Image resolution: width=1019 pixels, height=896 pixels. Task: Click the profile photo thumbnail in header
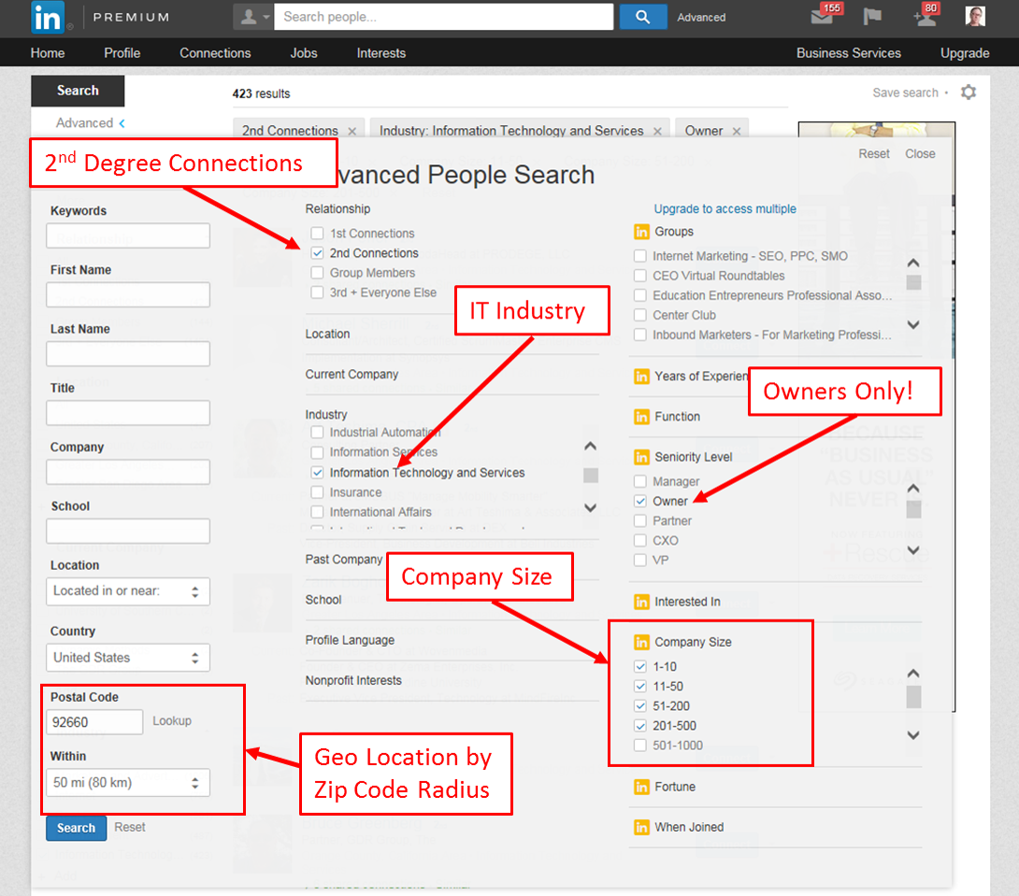pyautogui.click(x=975, y=17)
